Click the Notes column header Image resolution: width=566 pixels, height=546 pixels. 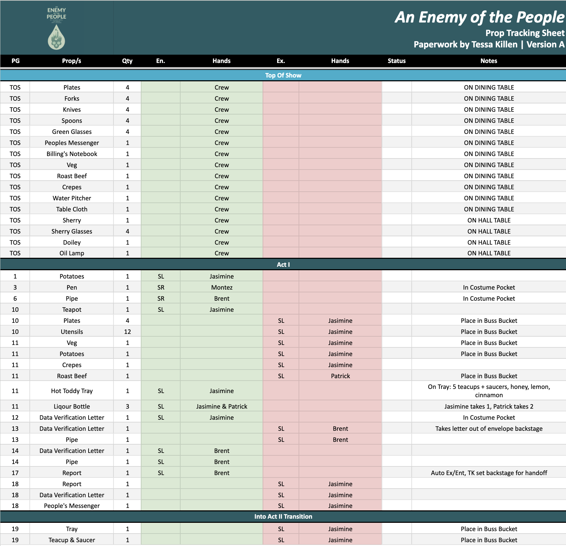(489, 61)
